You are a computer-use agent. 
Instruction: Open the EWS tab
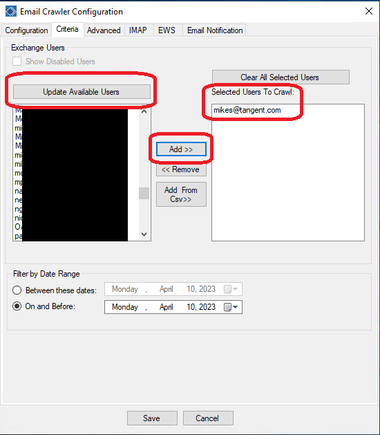(167, 30)
